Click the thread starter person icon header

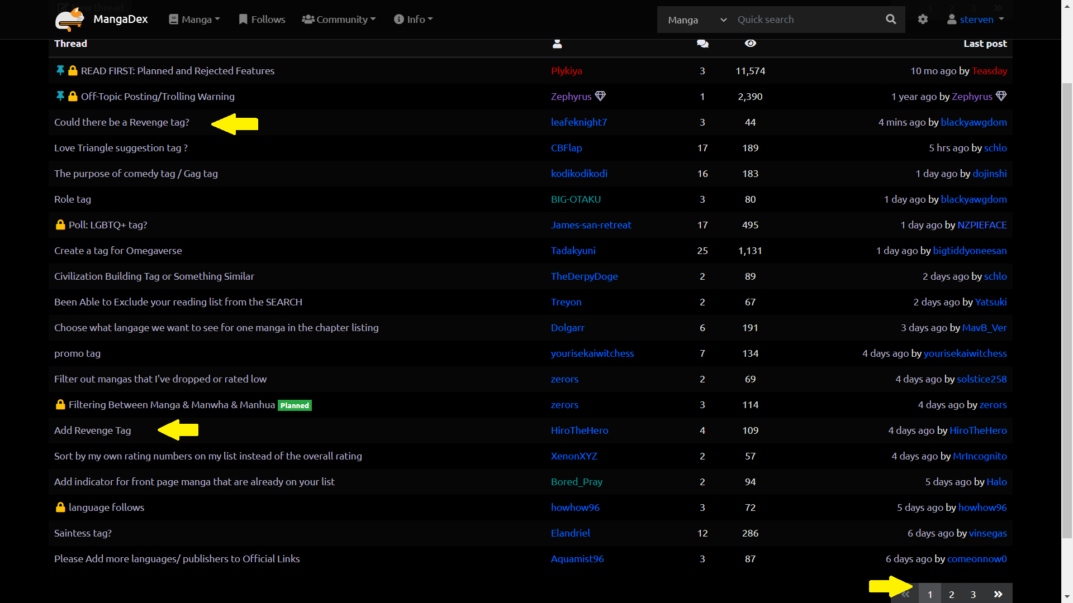pyautogui.click(x=557, y=44)
